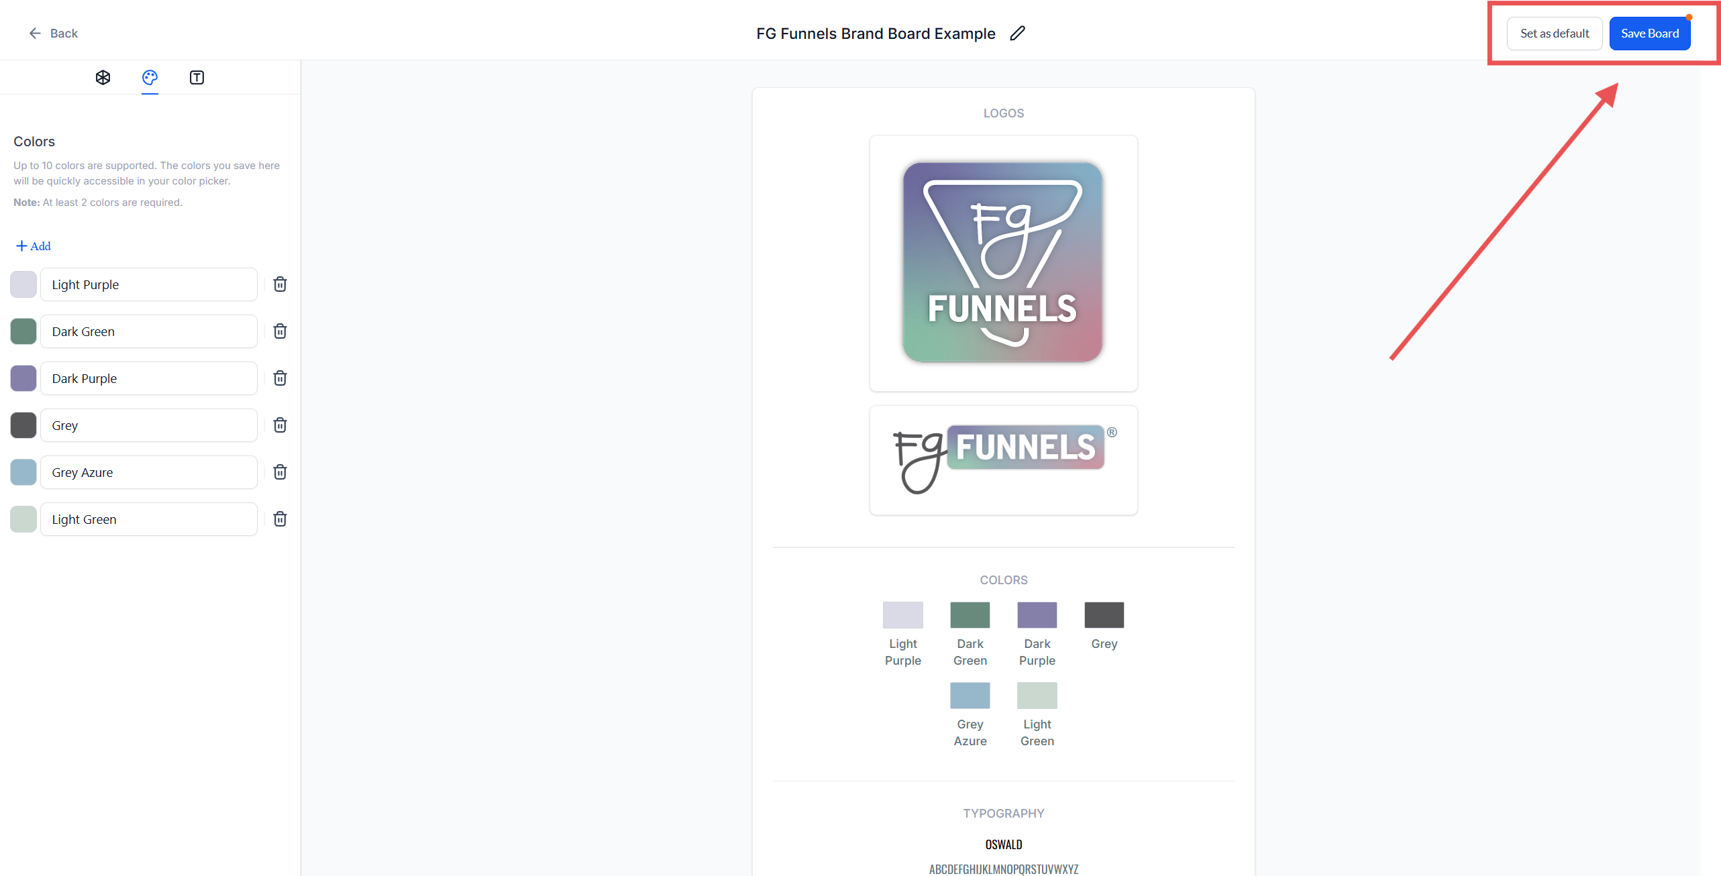Edit the Grey Azure name field
The image size is (1721, 876).
pyautogui.click(x=149, y=472)
